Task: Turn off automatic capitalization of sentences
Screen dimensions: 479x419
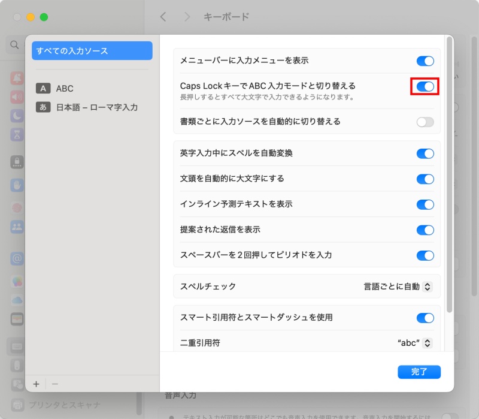Action: 425,179
